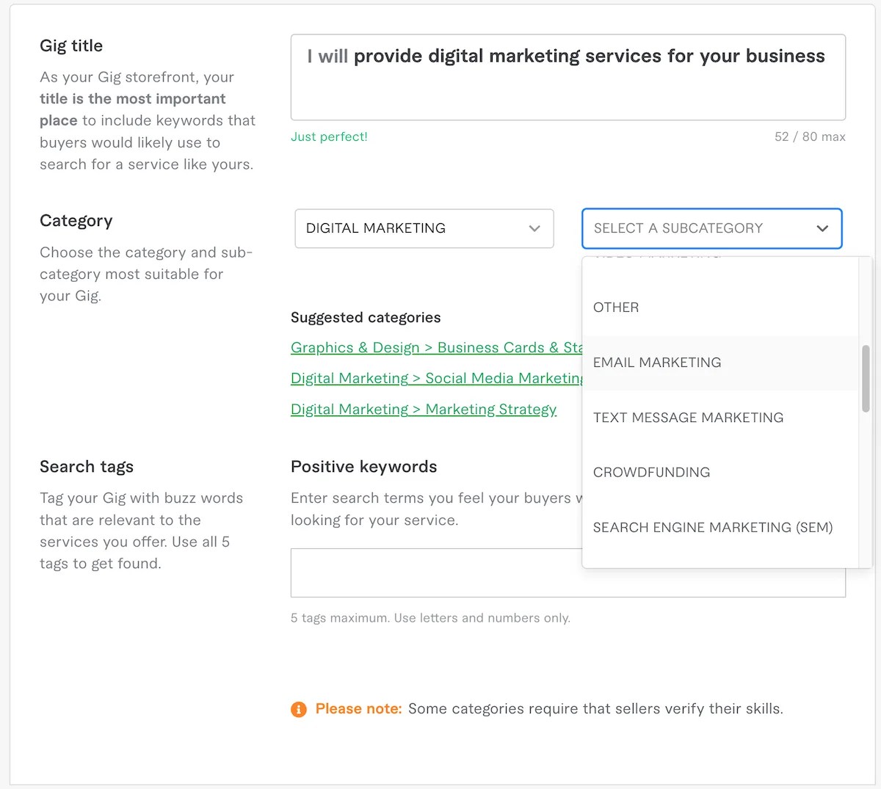Select the Other subcategory option
This screenshot has height=789, width=881.
click(616, 307)
